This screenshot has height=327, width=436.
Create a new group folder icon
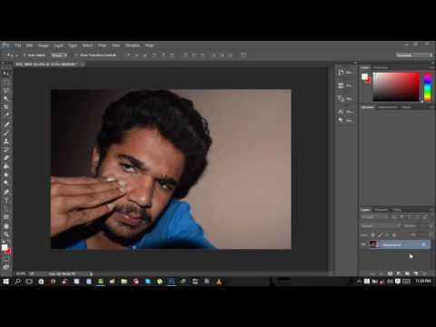407,273
